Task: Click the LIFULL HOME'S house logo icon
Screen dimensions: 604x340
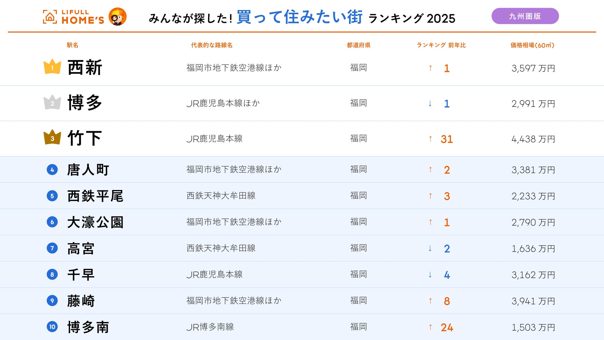Action: (x=50, y=17)
